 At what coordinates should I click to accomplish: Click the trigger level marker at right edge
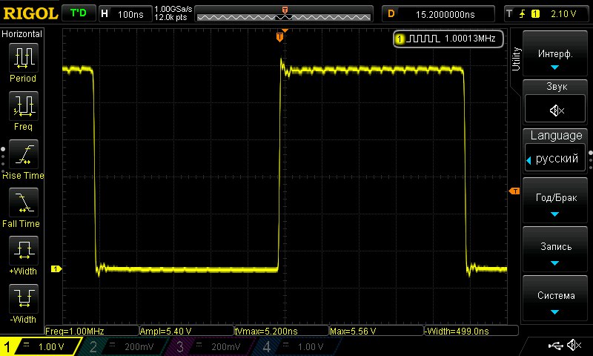point(514,191)
